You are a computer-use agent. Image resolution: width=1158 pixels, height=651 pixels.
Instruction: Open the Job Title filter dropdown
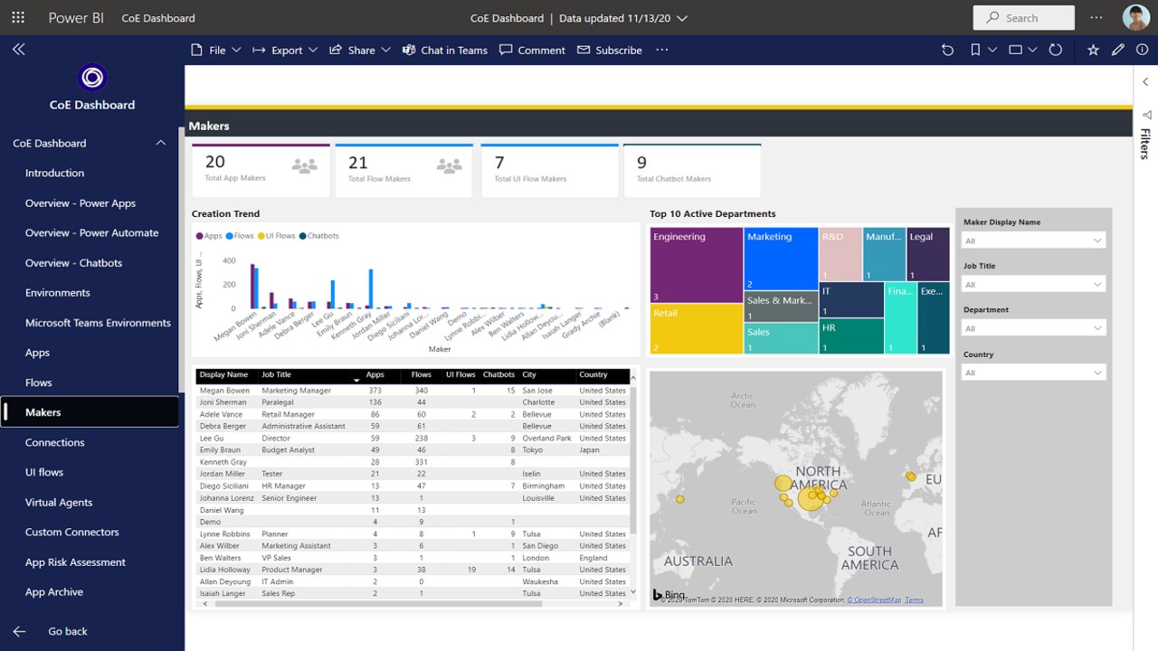point(1033,285)
